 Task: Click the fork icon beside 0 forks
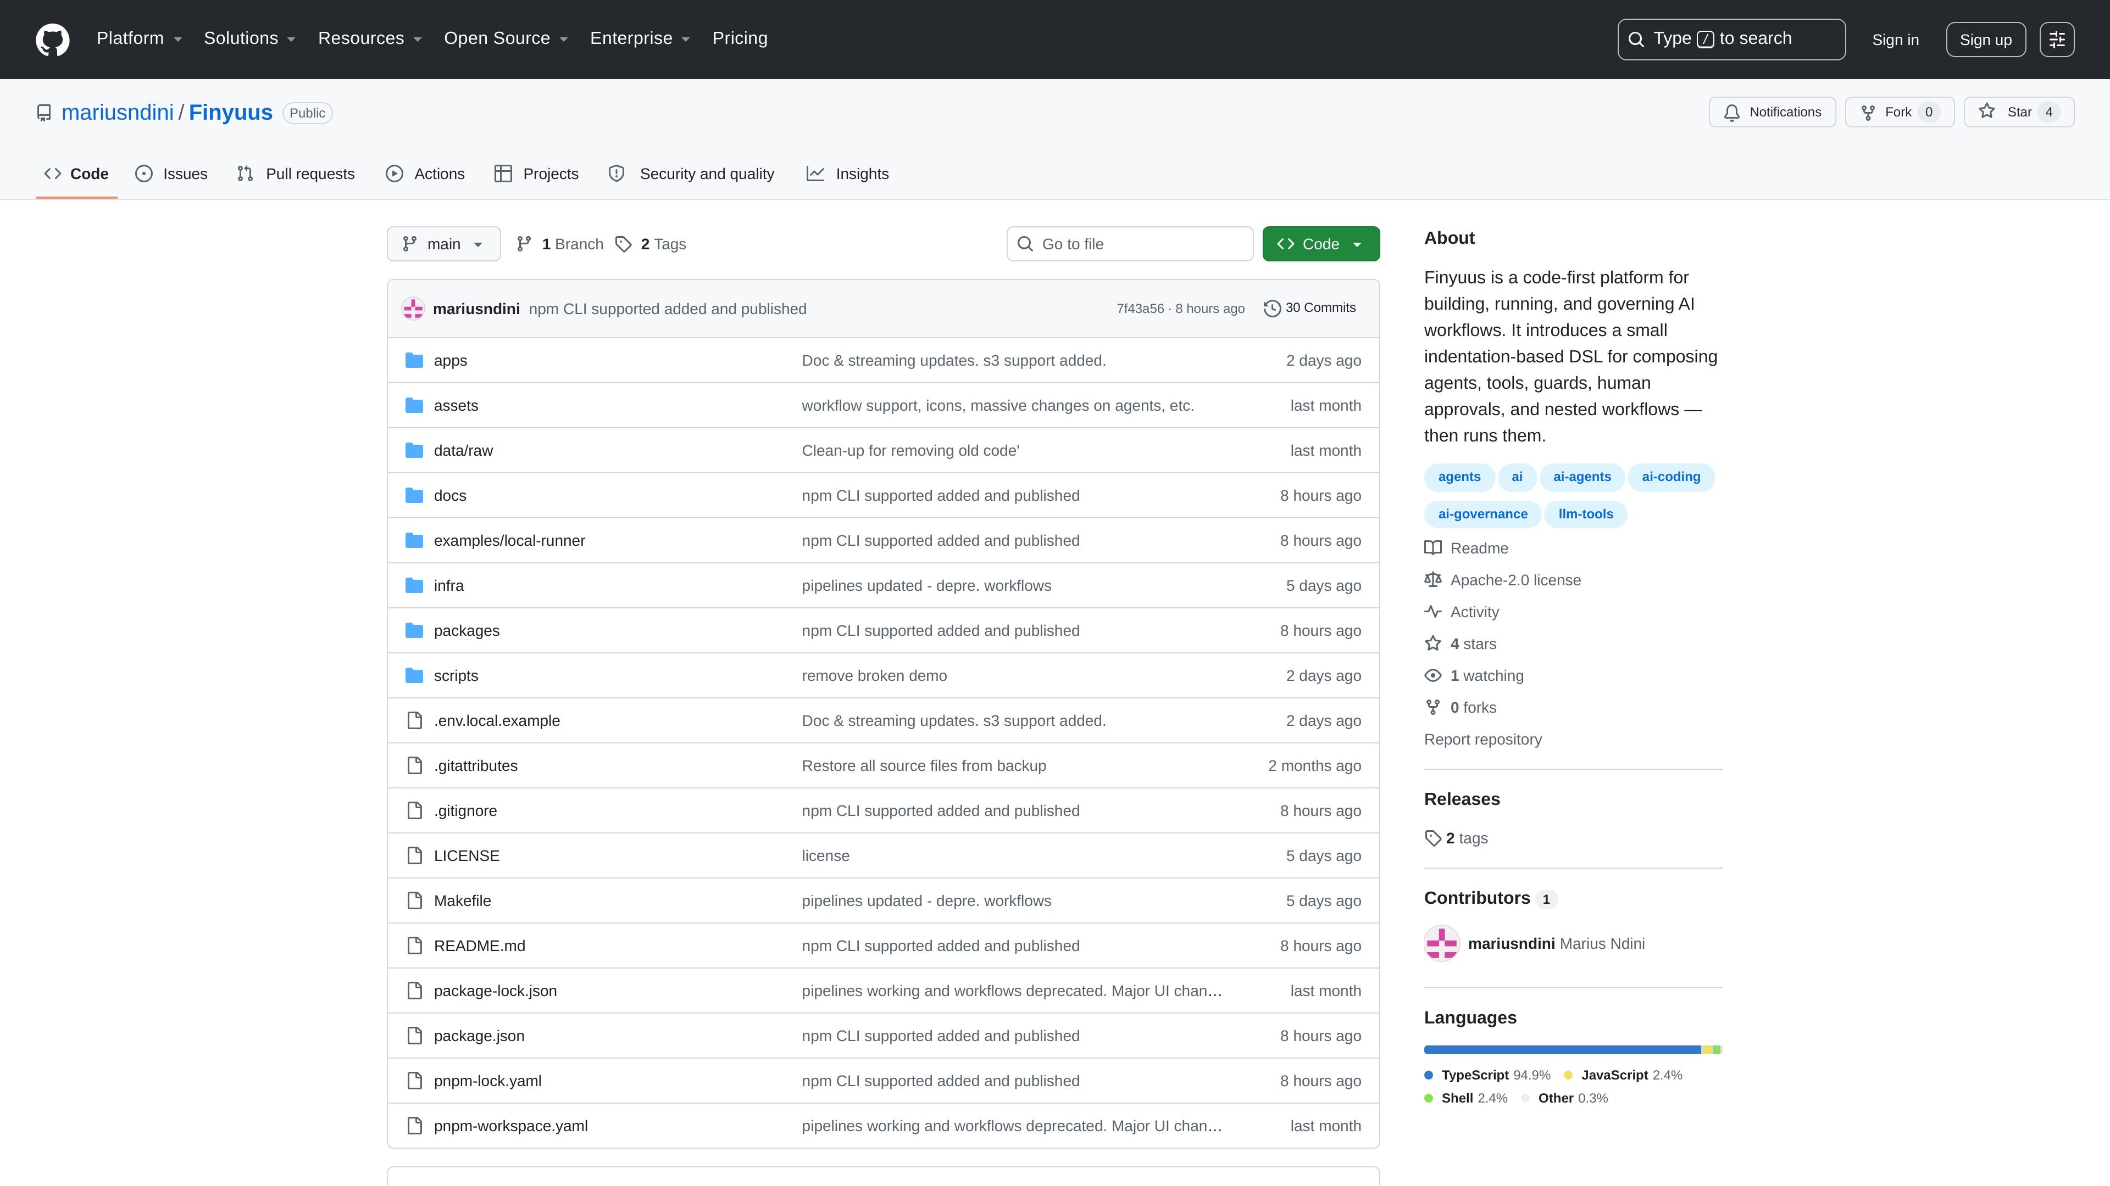pos(1432,707)
